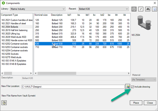Click the Close button

click(x=150, y=103)
